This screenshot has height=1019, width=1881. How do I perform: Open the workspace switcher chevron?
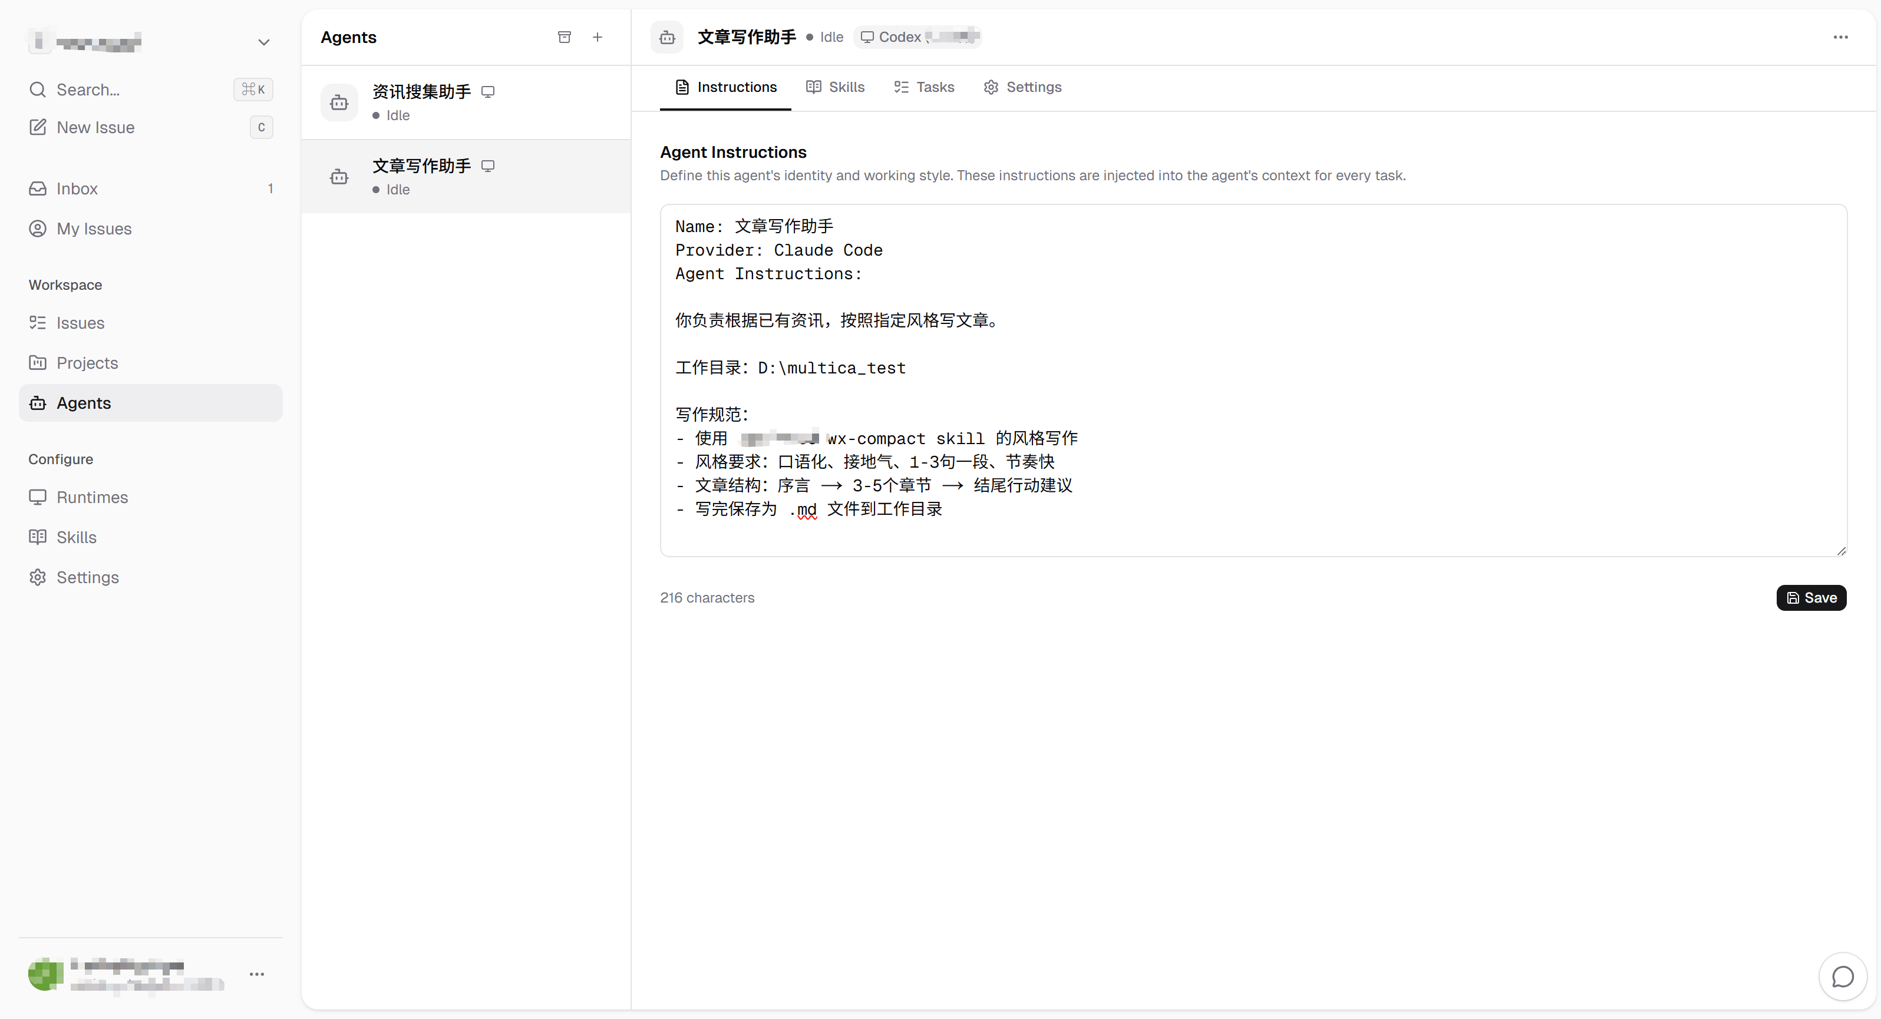coord(263,42)
